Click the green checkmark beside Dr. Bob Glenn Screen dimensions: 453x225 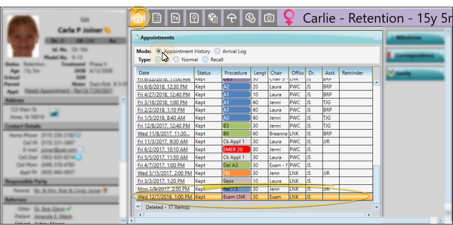coord(69,208)
